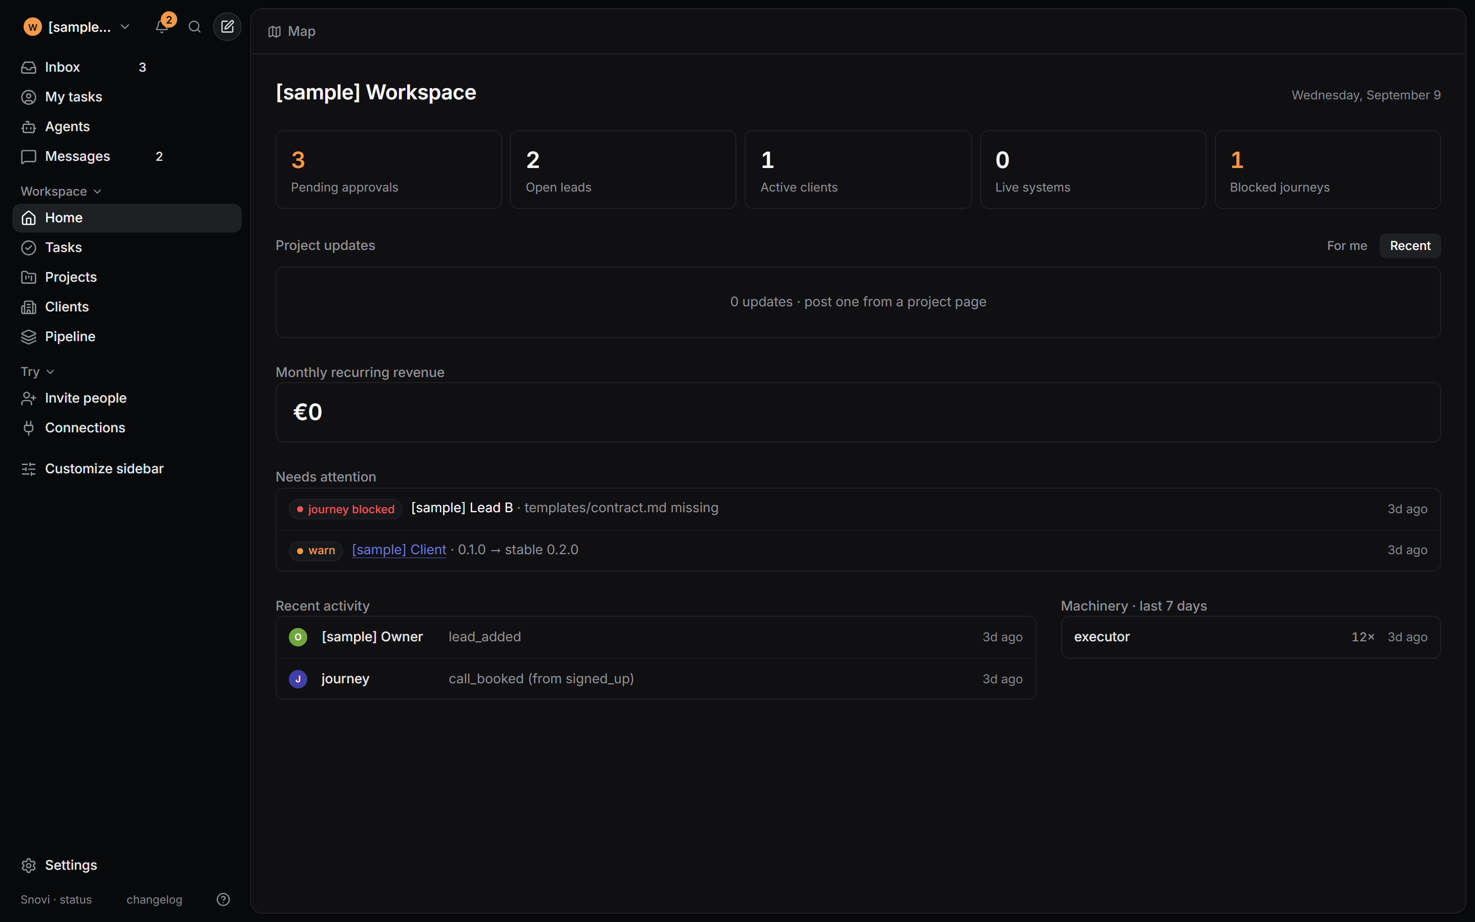This screenshot has width=1475, height=922.
Task: Click the Inbox count badge 3
Action: click(142, 67)
